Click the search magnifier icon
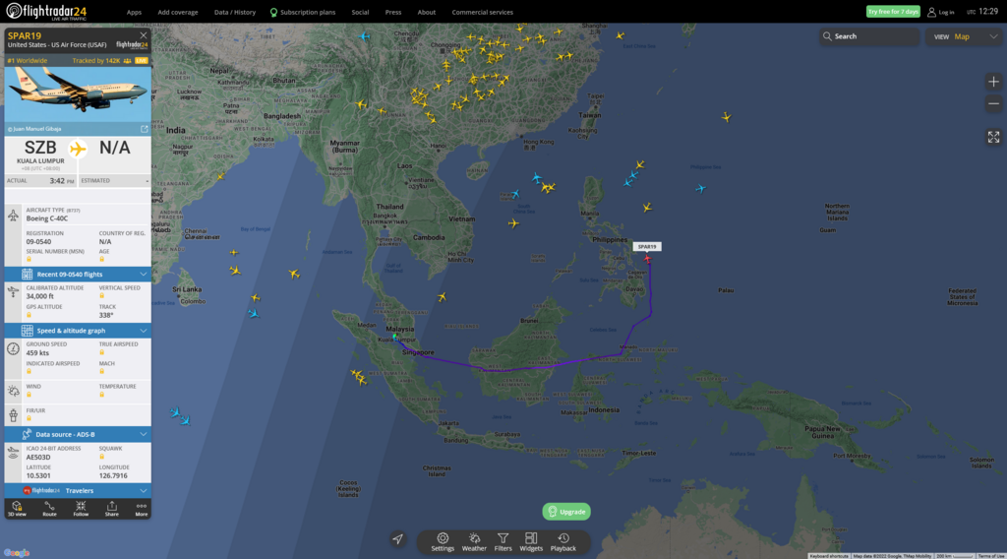1007x559 pixels. pyautogui.click(x=827, y=36)
